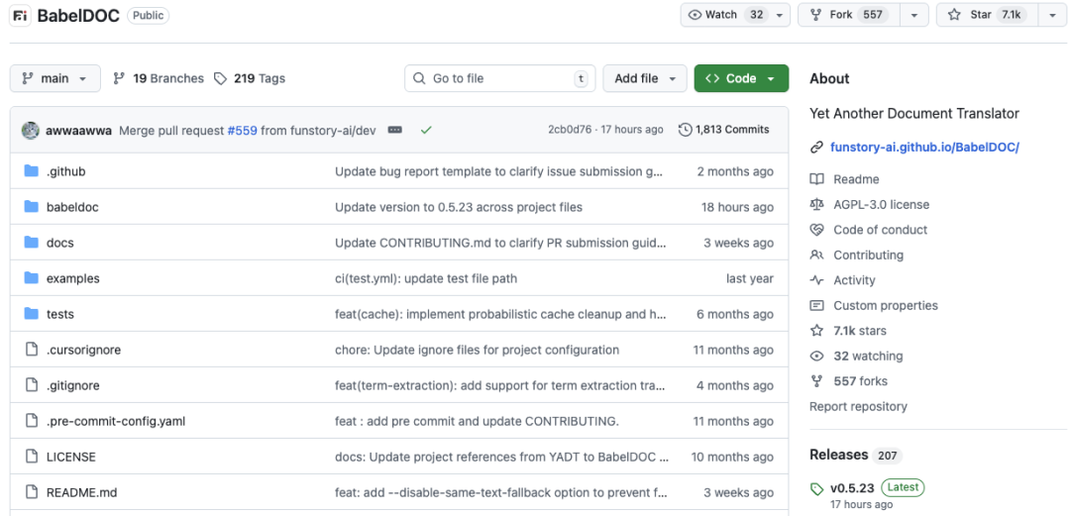The width and height of the screenshot is (1070, 516).
Task: Open the AGPL-3.0 license link
Action: point(881,204)
